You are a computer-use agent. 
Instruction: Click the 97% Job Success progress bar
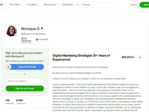[26, 41]
